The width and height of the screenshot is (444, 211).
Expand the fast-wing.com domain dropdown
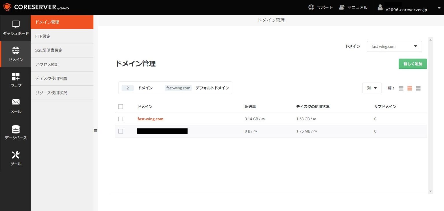click(x=394, y=46)
